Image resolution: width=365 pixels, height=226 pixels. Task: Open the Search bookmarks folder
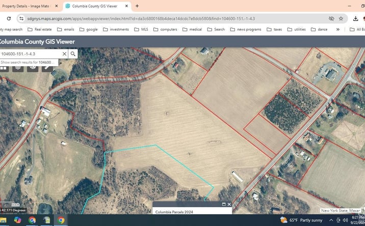(216, 30)
